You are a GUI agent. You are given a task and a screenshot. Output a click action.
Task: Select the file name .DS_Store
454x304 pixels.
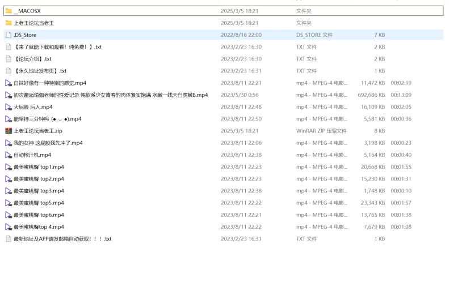click(x=25, y=35)
